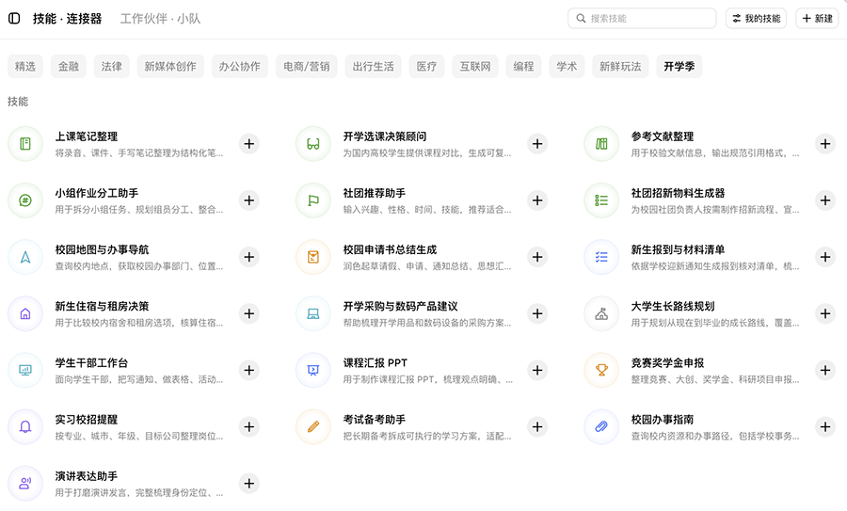847x511 pixels.
Task: Click the 新生住宿与租房决策 house icon
Action: [25, 313]
